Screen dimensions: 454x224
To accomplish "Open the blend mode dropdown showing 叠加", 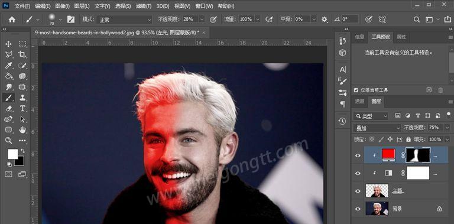I will tap(377, 127).
